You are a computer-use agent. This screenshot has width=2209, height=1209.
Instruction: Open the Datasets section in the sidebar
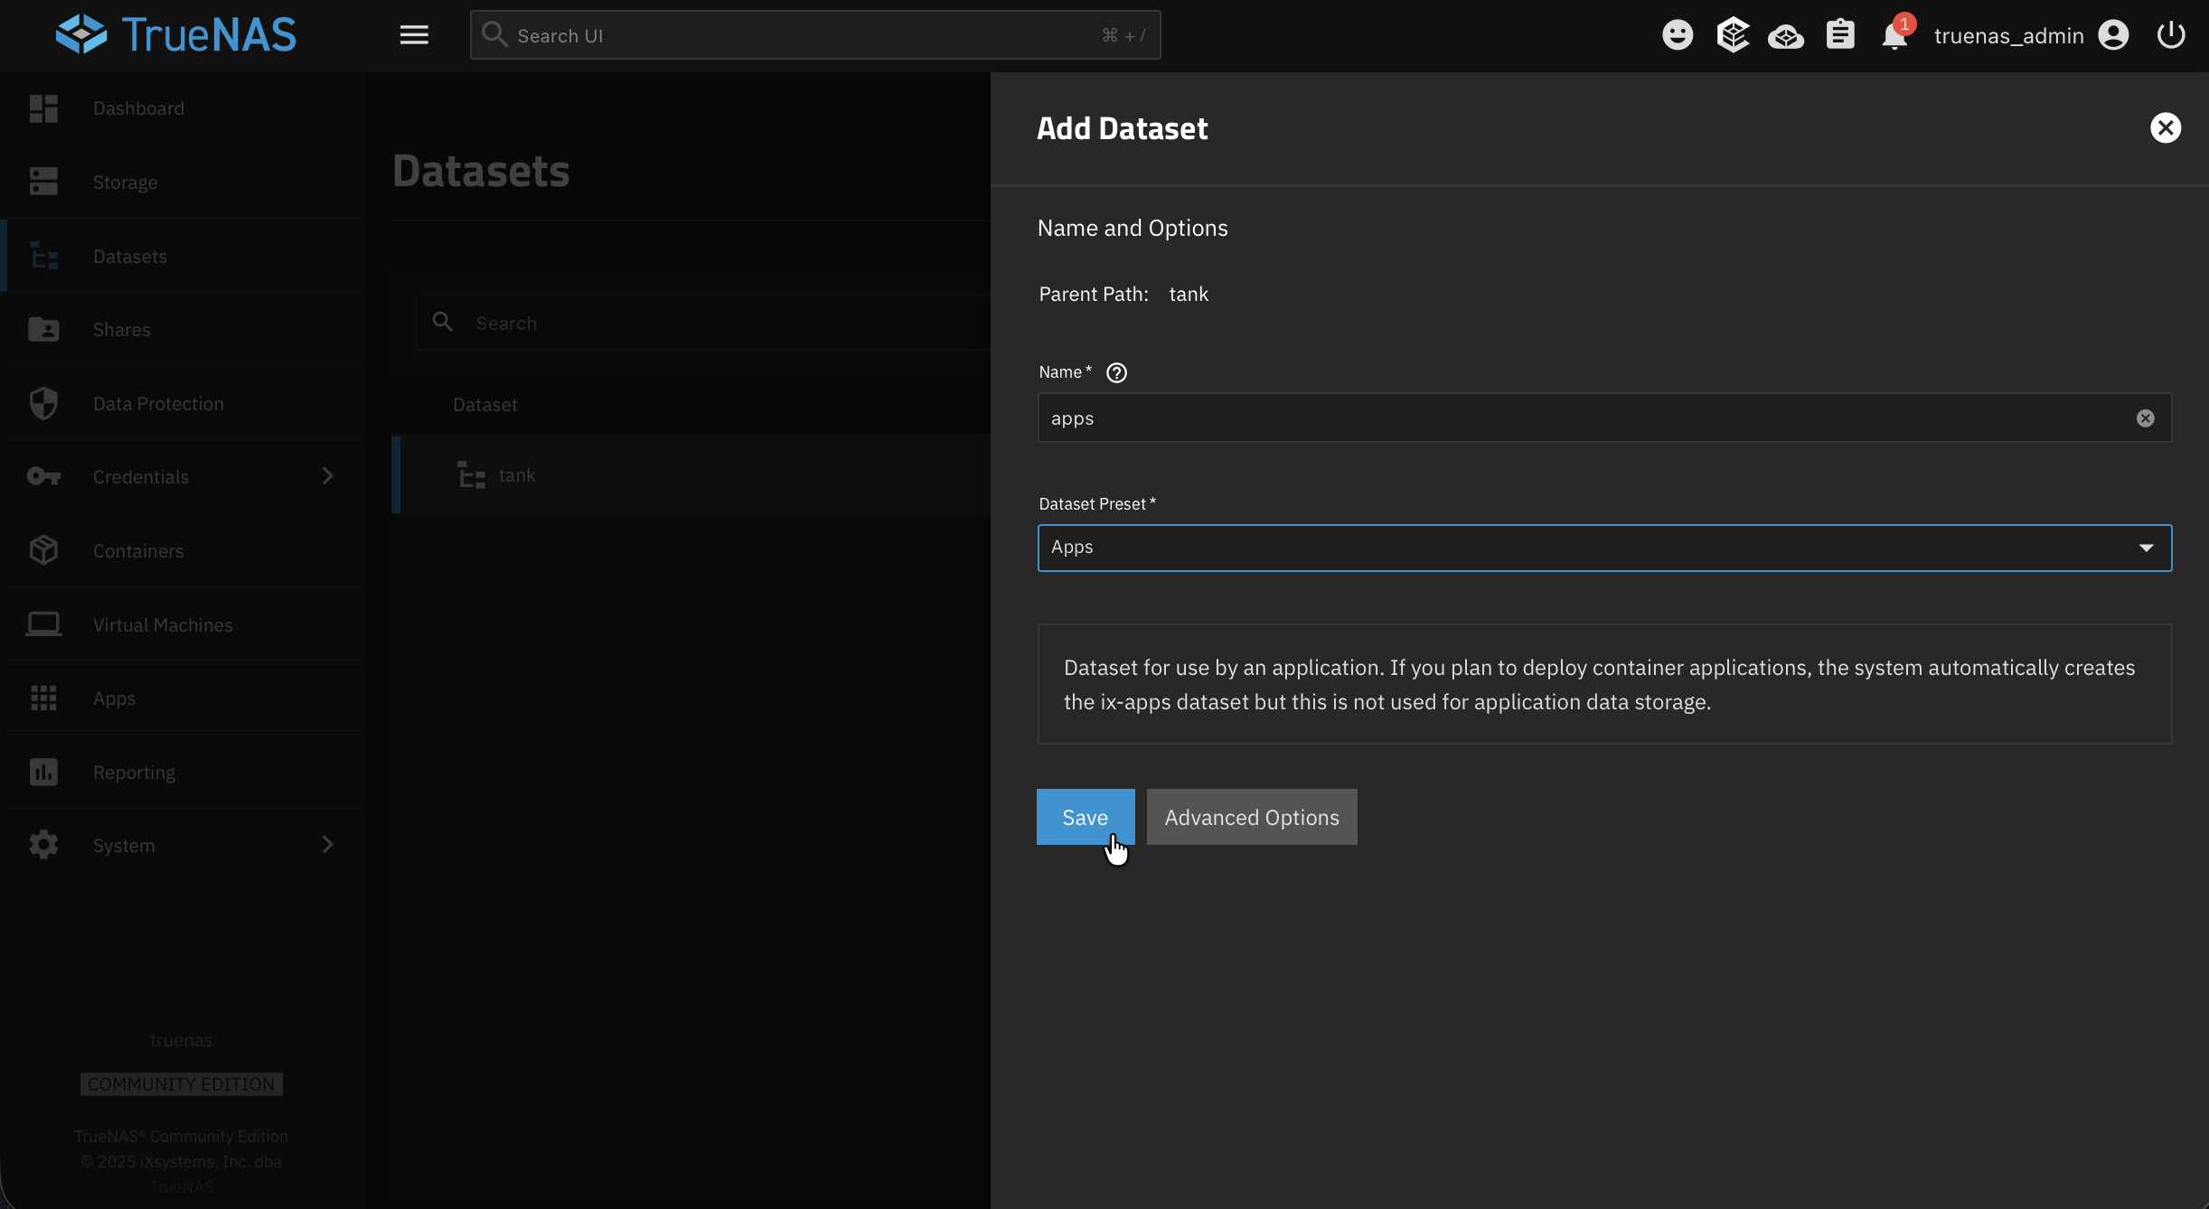(130, 256)
